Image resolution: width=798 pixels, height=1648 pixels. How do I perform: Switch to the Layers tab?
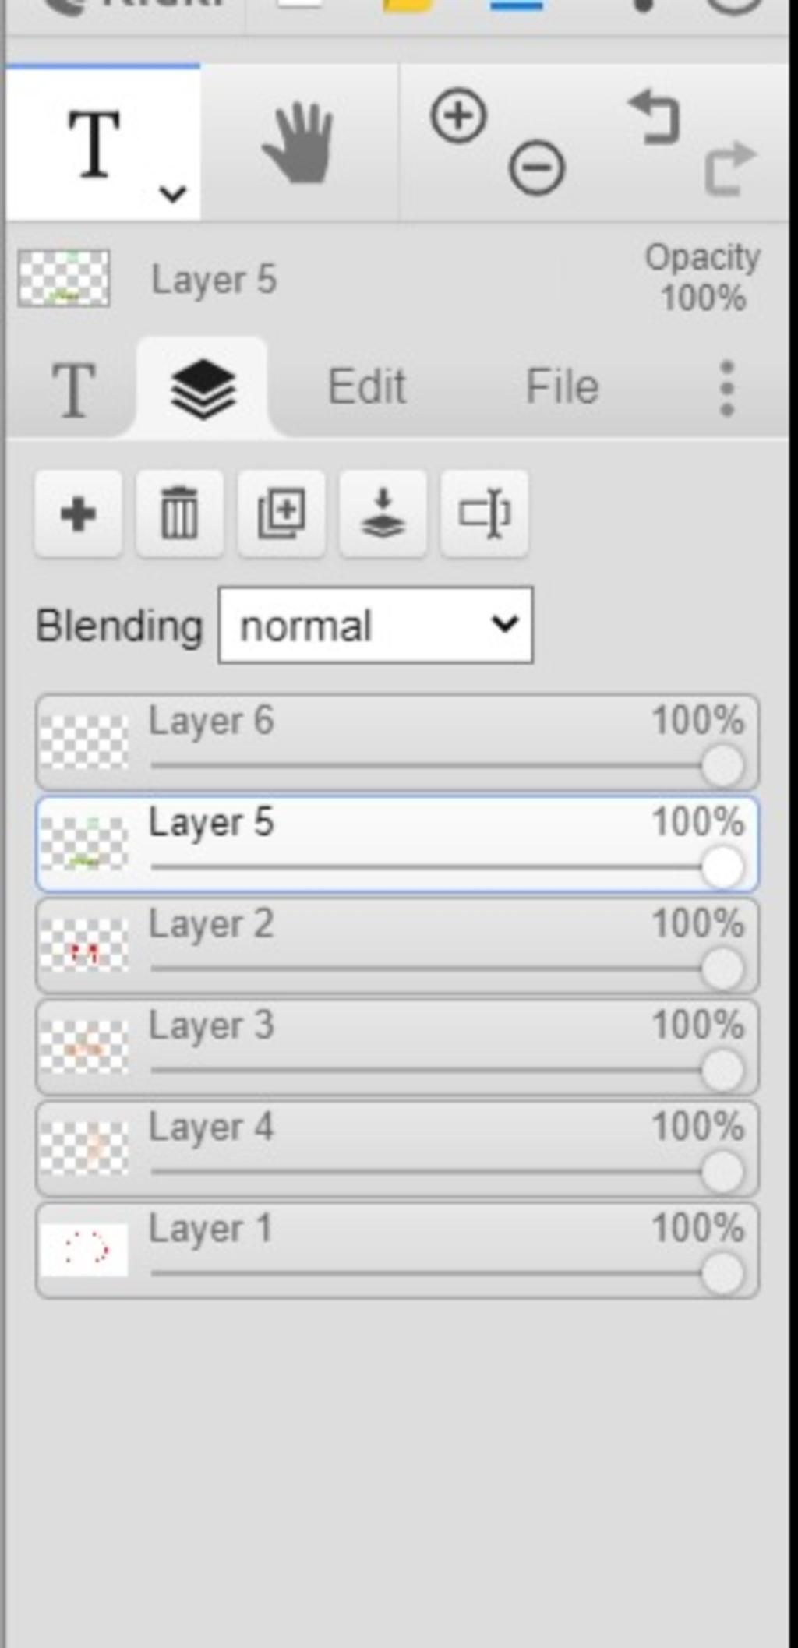pyautogui.click(x=203, y=388)
